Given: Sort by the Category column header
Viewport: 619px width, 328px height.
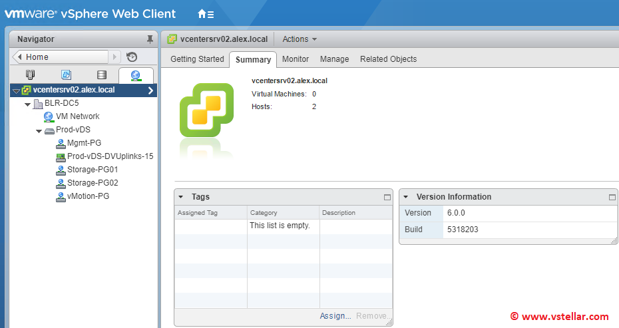Looking at the screenshot, I should pos(264,213).
